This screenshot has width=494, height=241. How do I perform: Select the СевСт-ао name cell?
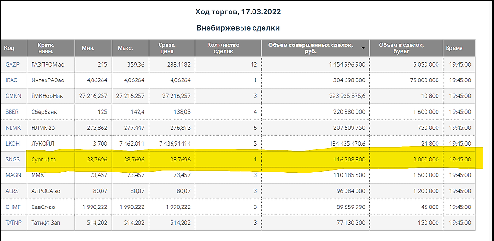(51, 207)
